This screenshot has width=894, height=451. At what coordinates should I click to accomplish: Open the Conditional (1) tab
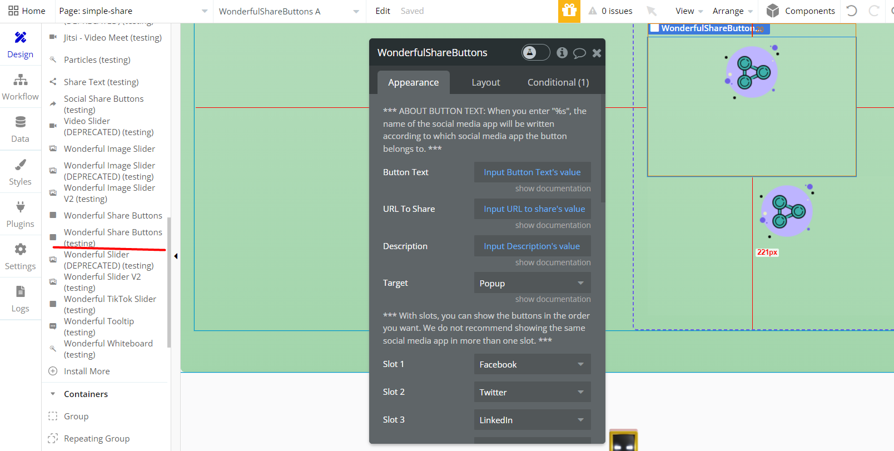tap(558, 82)
